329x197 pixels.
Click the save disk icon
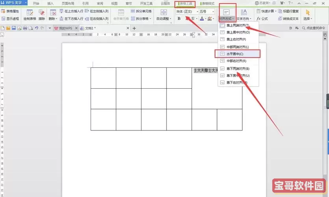tap(14, 28)
